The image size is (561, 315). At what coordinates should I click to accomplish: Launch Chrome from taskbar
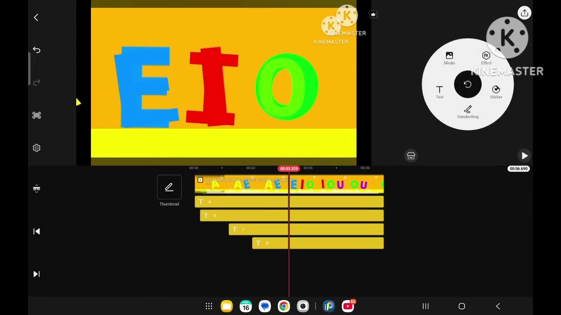(x=284, y=306)
